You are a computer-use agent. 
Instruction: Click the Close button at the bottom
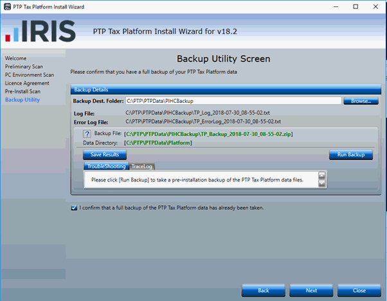point(359,290)
